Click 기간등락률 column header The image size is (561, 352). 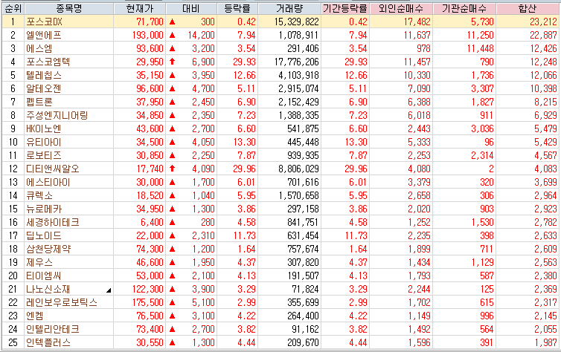pos(345,8)
